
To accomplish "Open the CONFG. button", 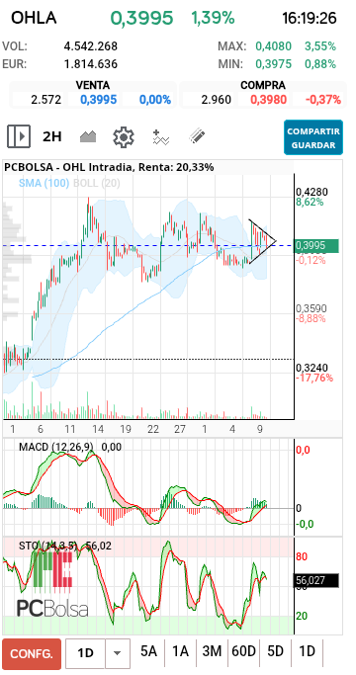I will (32, 654).
